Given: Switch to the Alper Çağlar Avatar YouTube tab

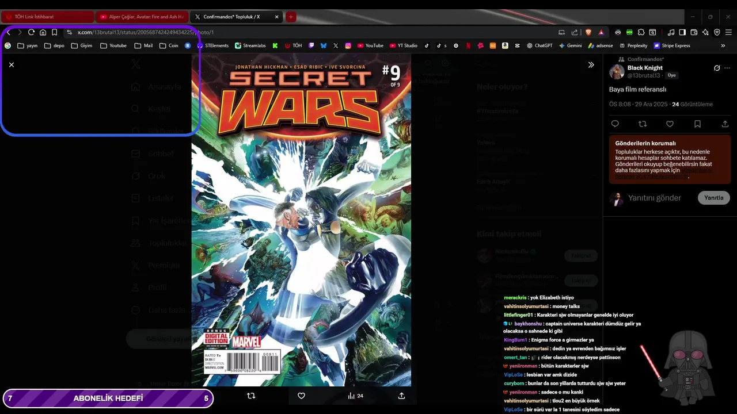Looking at the screenshot, I should pyautogui.click(x=142, y=17).
